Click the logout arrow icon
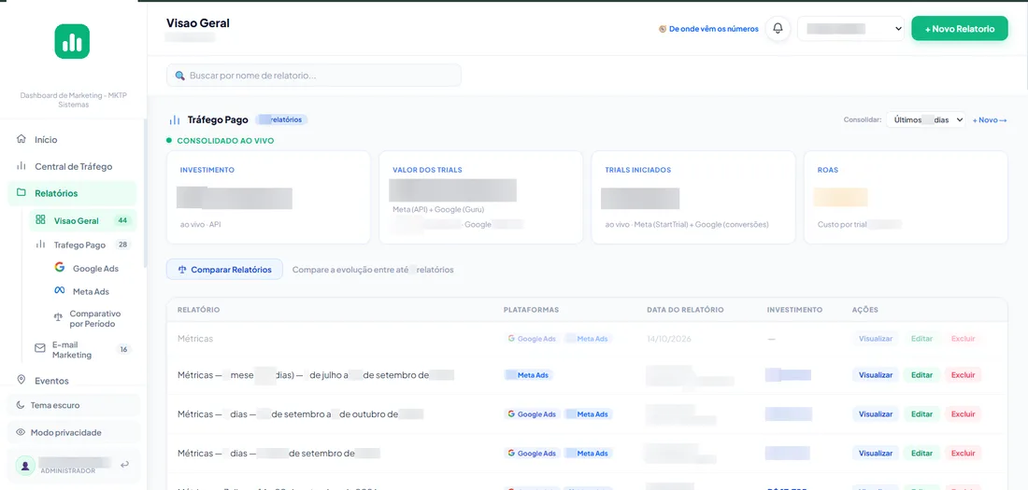This screenshot has width=1028, height=490. point(124,465)
